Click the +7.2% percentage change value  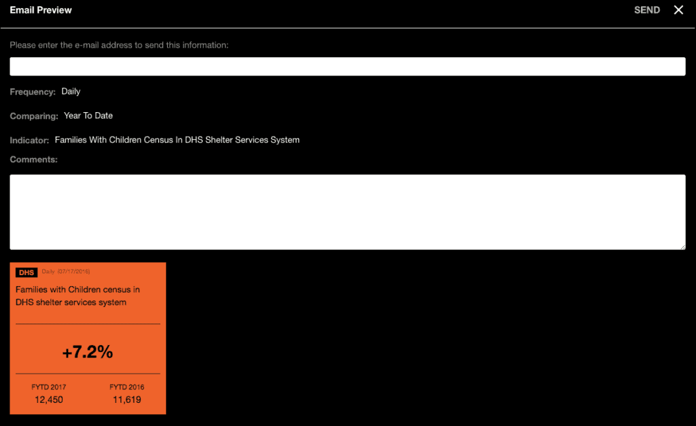coord(87,353)
